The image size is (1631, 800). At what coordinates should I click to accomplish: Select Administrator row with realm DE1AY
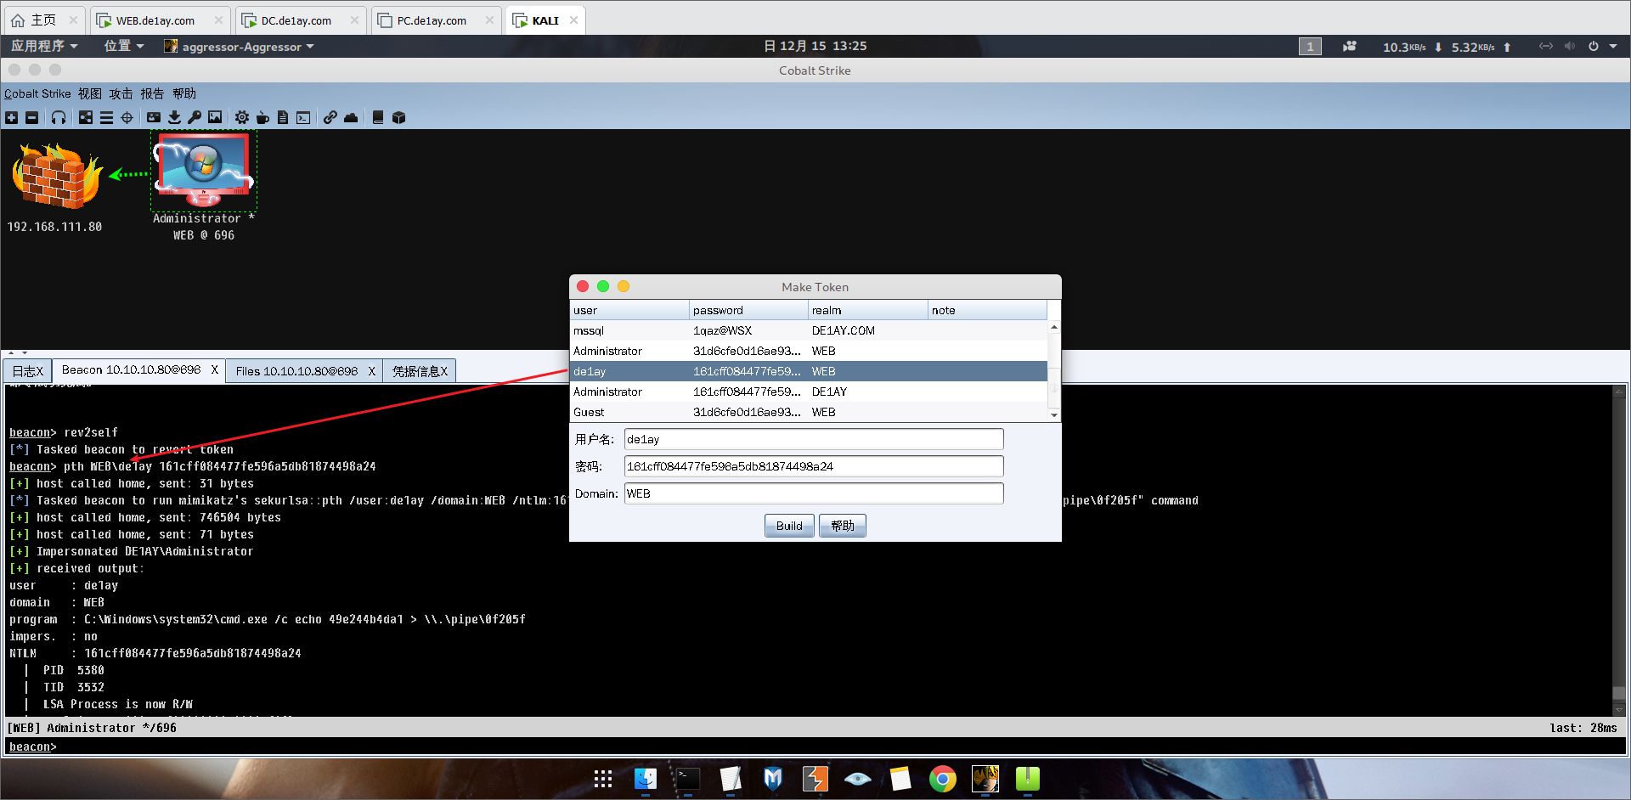809,392
